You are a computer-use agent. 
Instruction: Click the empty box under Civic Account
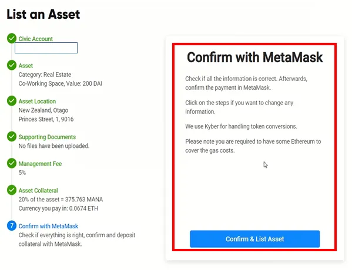click(46, 48)
